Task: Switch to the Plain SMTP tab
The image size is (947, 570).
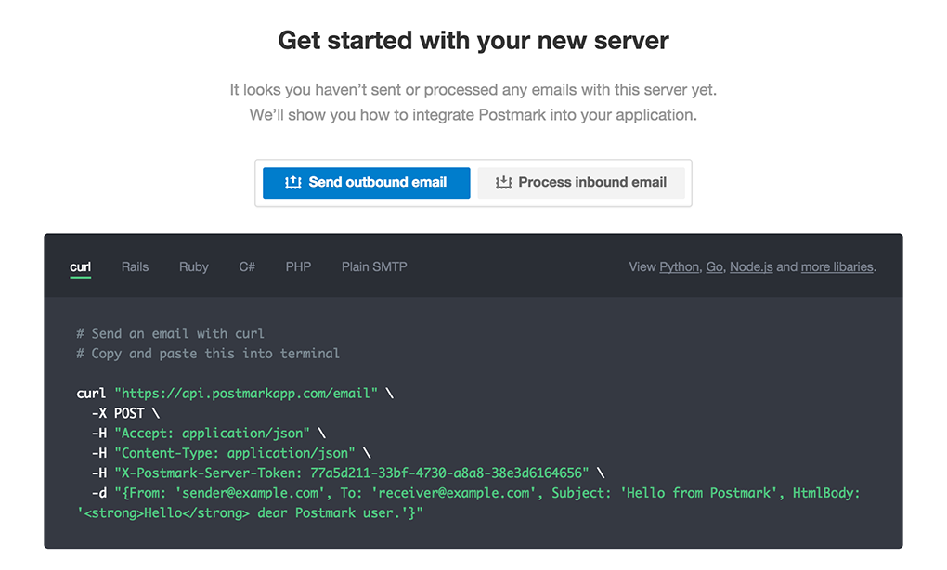Action: tap(373, 266)
